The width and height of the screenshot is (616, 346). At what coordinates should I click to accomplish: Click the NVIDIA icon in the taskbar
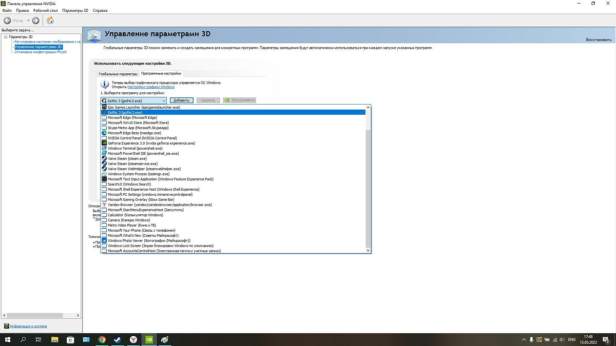[x=148, y=339]
